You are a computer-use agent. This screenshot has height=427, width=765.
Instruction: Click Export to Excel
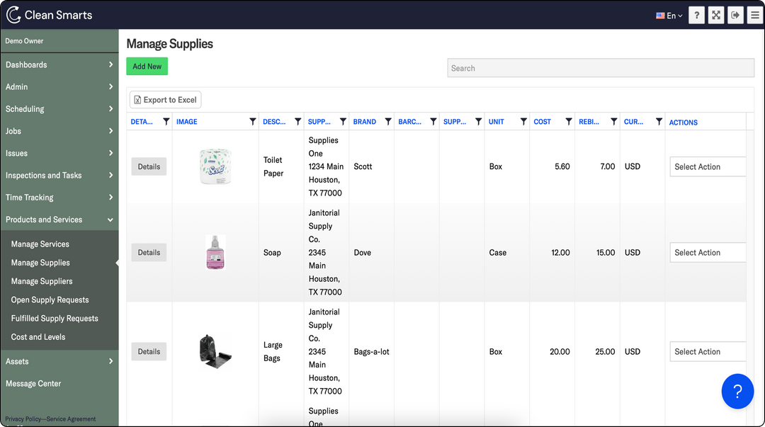[165, 99]
